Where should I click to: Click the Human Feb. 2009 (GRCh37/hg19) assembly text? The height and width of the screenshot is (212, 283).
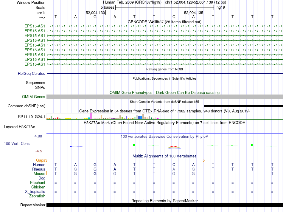(x=132, y=2)
